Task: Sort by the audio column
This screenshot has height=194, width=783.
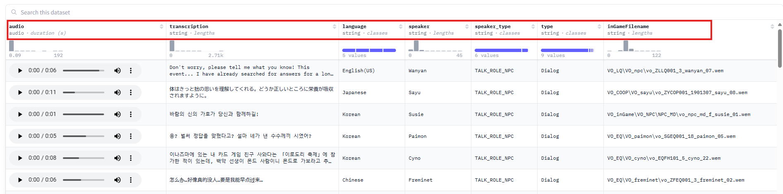Action: click(161, 26)
